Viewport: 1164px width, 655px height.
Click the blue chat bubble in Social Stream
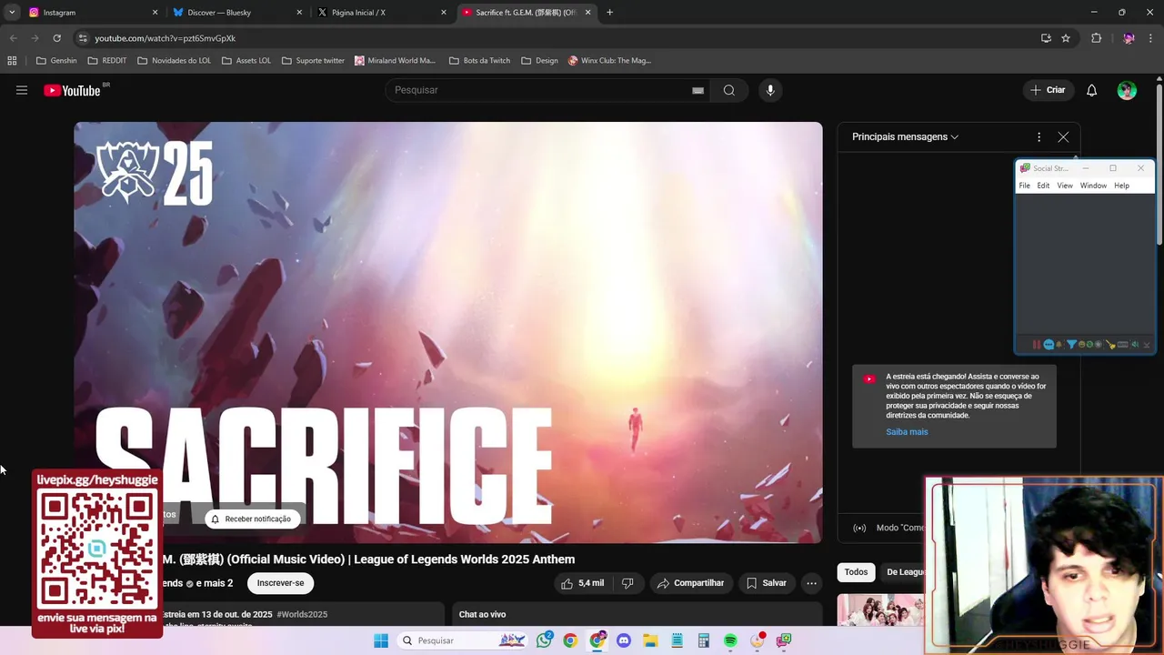pyautogui.click(x=1049, y=345)
